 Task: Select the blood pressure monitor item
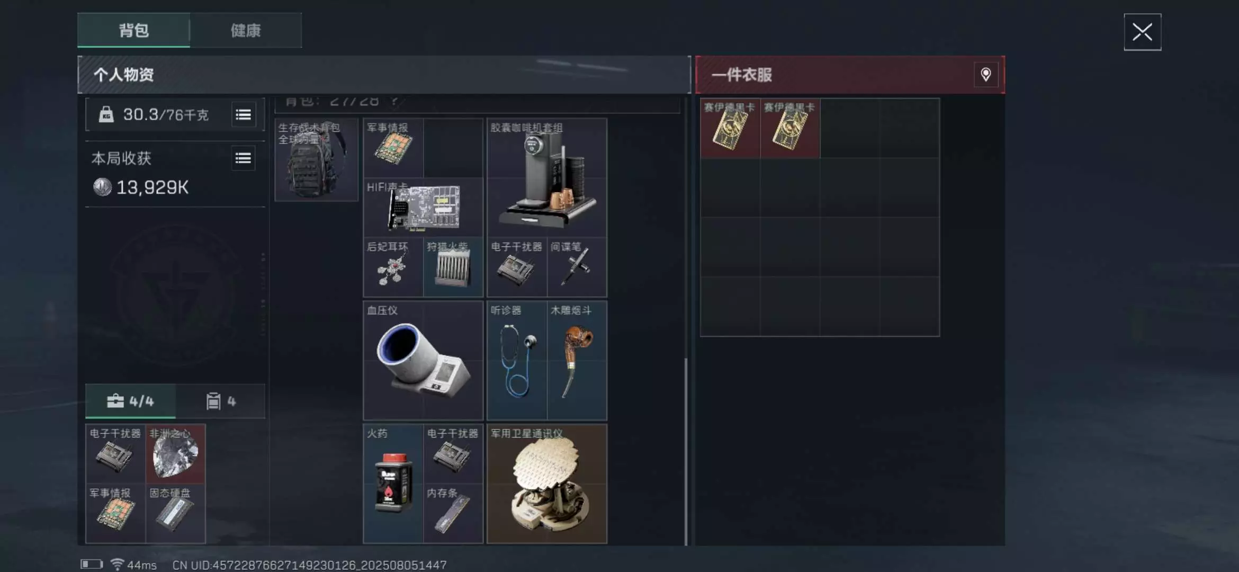(x=423, y=360)
